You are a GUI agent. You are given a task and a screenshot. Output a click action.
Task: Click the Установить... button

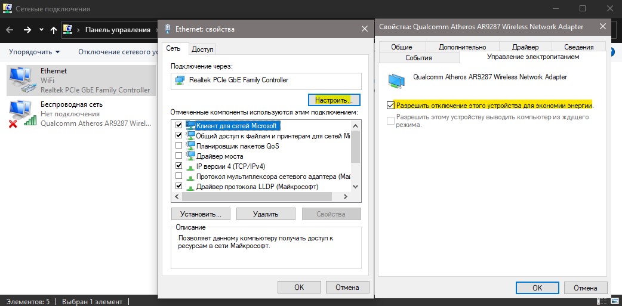(201, 214)
